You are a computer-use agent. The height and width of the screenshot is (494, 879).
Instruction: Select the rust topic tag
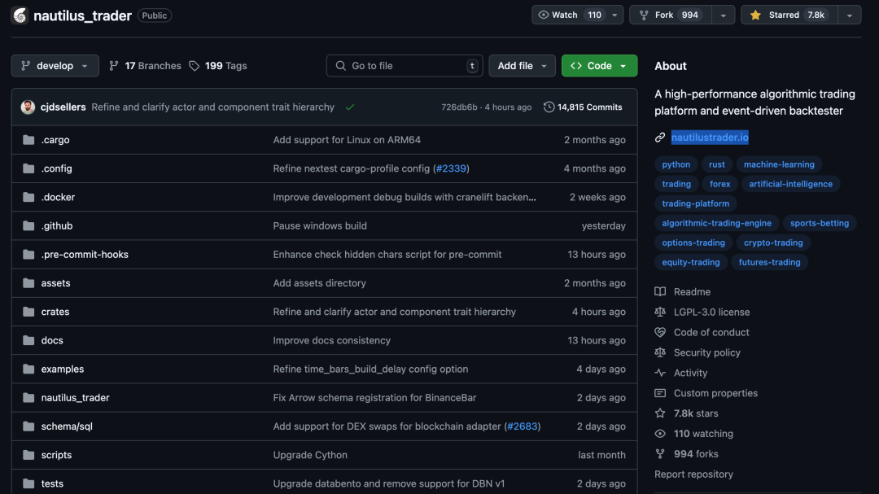[x=716, y=164]
